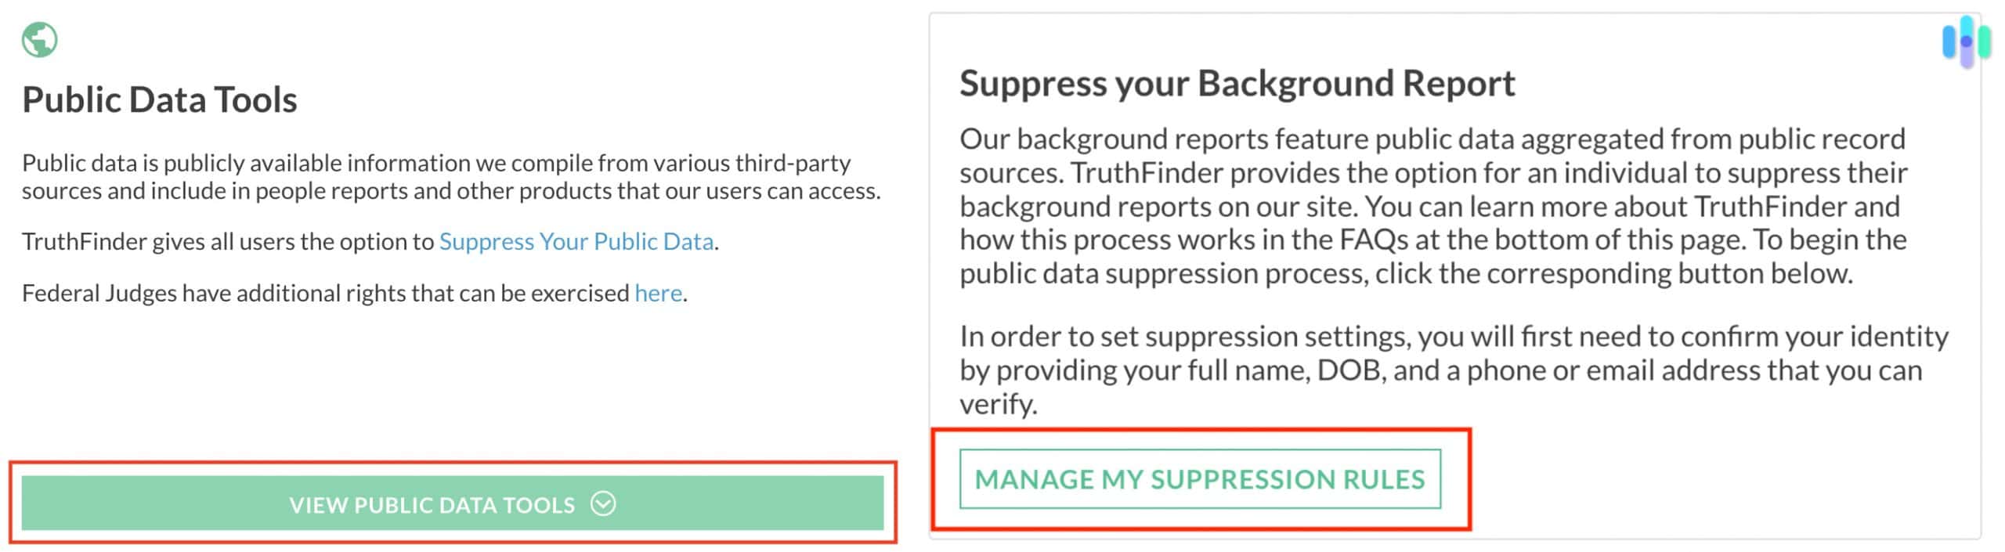The image size is (2005, 552).
Task: Select the Suppress your Background Report heading
Action: coord(1237,83)
